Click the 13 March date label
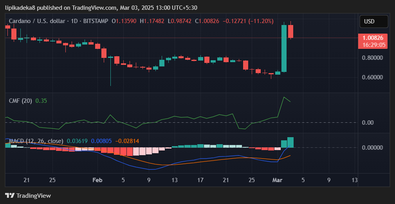Screen dimensions: 395x204 point(354,180)
